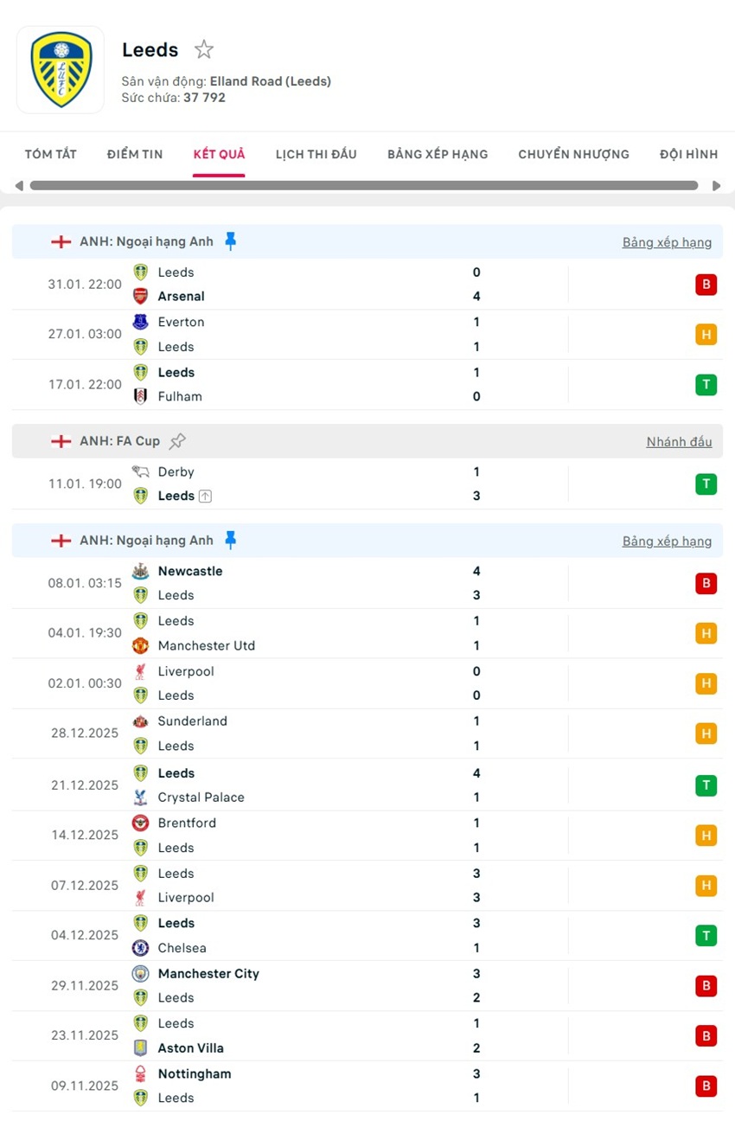The height and width of the screenshot is (1121, 735).
Task: Click the horizontal scrollbar below the tabs
Action: coord(363,184)
